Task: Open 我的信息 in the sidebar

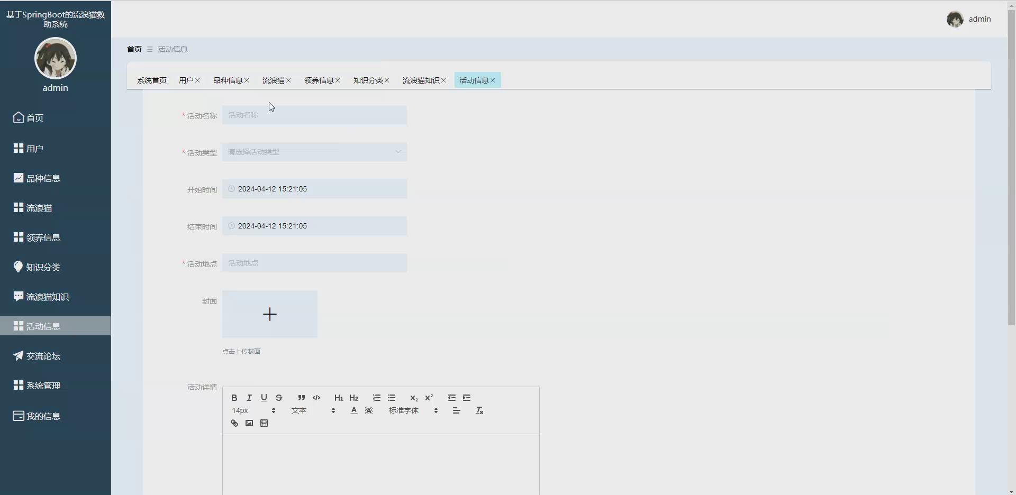Action: pyautogui.click(x=56, y=416)
